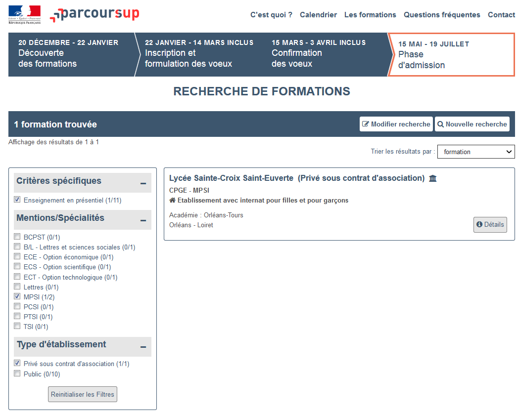Open the Trier les résultats par dropdown
Viewport: 518px width, 412px height.
[x=475, y=152]
